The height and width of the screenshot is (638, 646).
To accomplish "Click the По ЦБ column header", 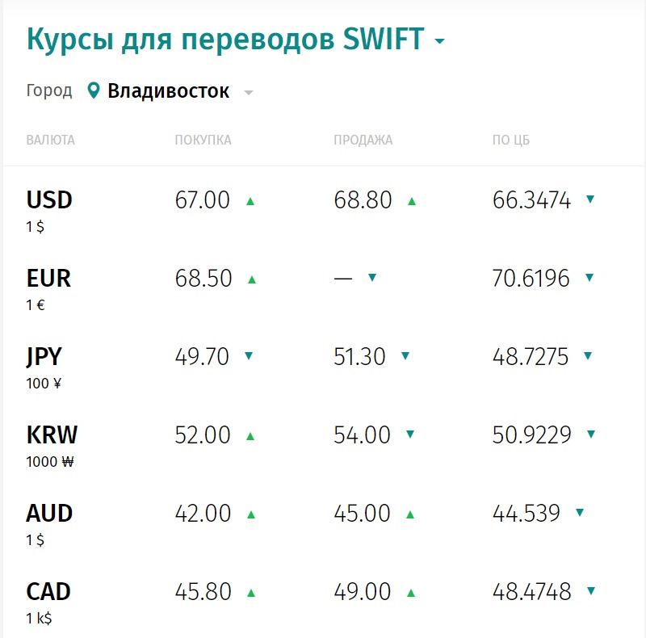I will [511, 141].
